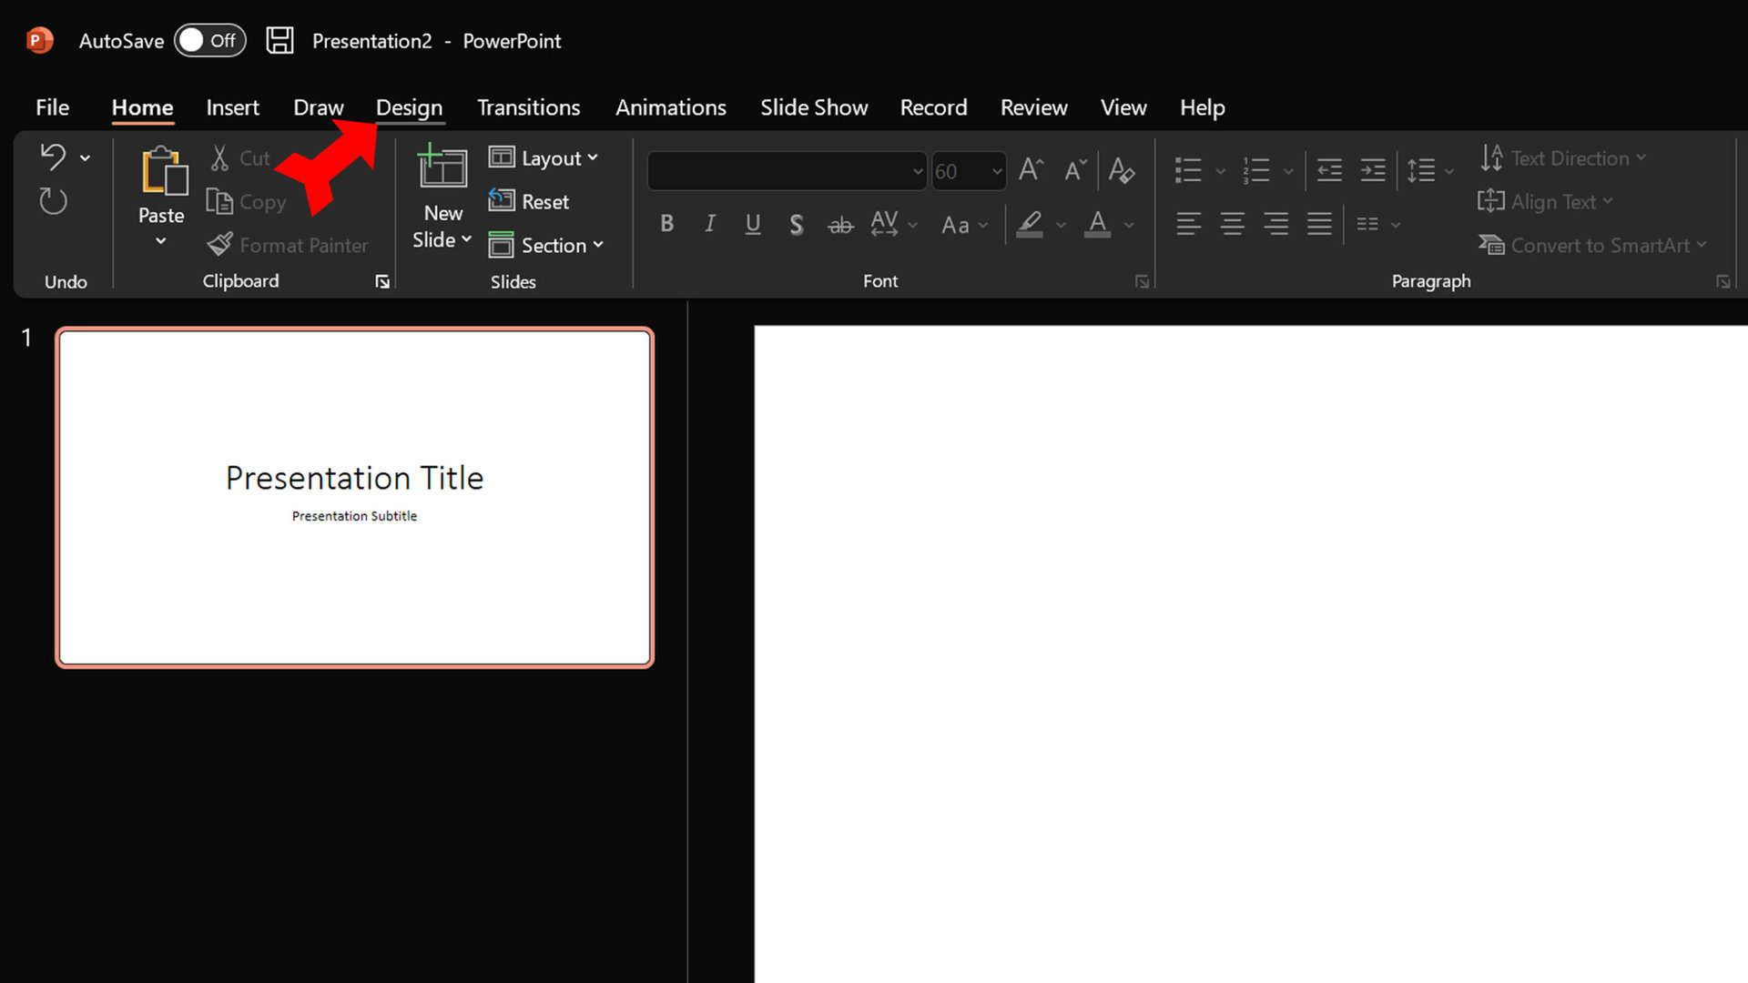Select slide 1 thumbnail

[354, 497]
